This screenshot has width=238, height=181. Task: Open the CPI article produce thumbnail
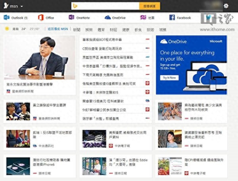pyautogui.click(x=170, y=166)
